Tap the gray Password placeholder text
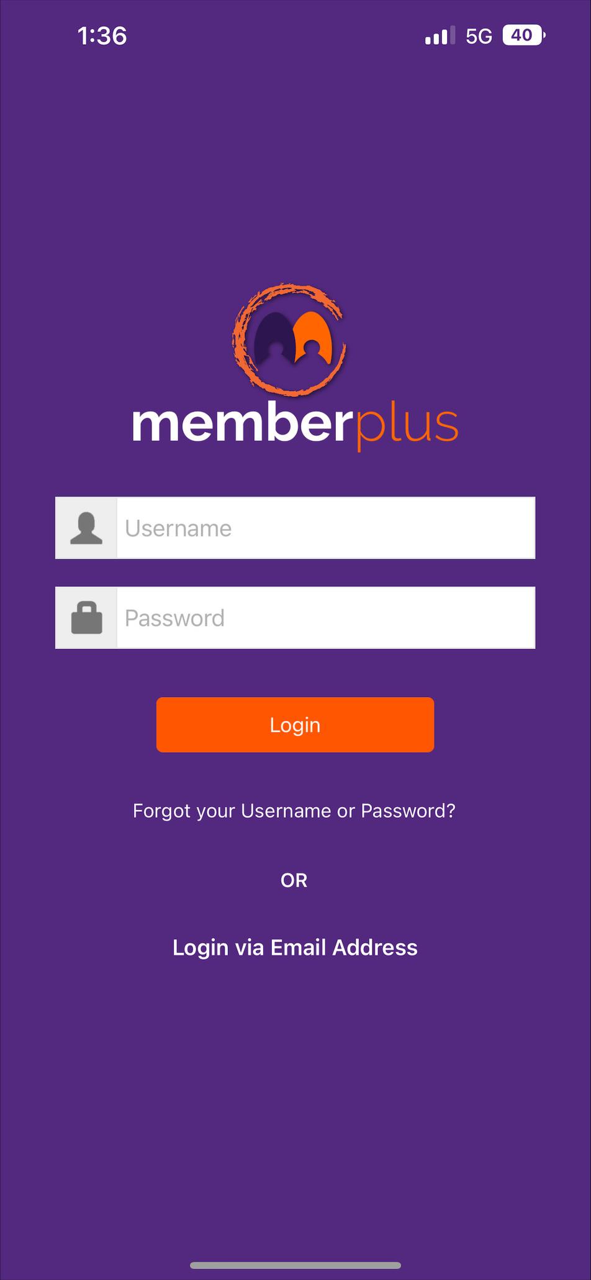Image resolution: width=591 pixels, height=1280 pixels. coord(174,618)
